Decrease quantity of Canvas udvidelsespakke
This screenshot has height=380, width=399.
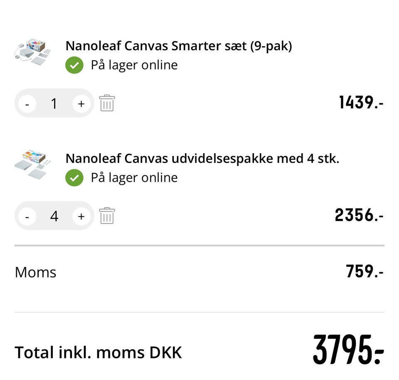(27, 216)
